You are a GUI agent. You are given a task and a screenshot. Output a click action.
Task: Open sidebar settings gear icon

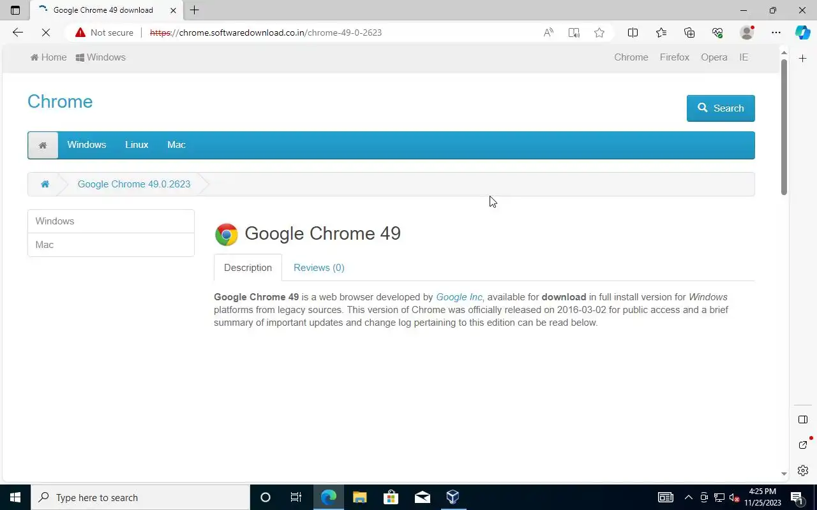803,470
